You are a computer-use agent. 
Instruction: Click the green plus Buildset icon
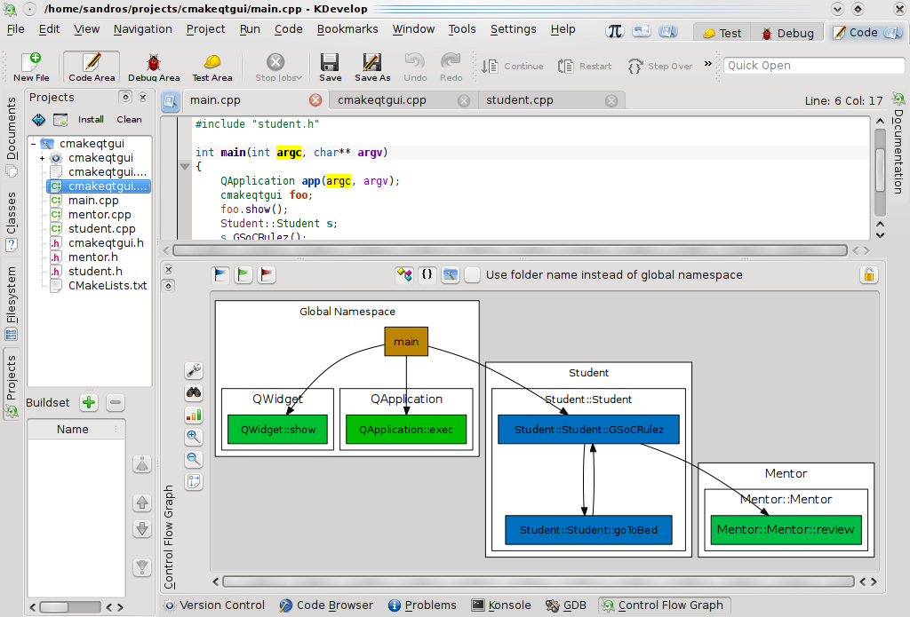point(89,403)
